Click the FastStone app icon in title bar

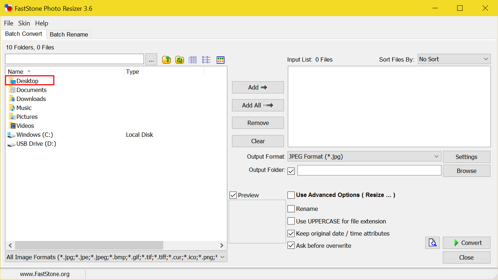8,8
